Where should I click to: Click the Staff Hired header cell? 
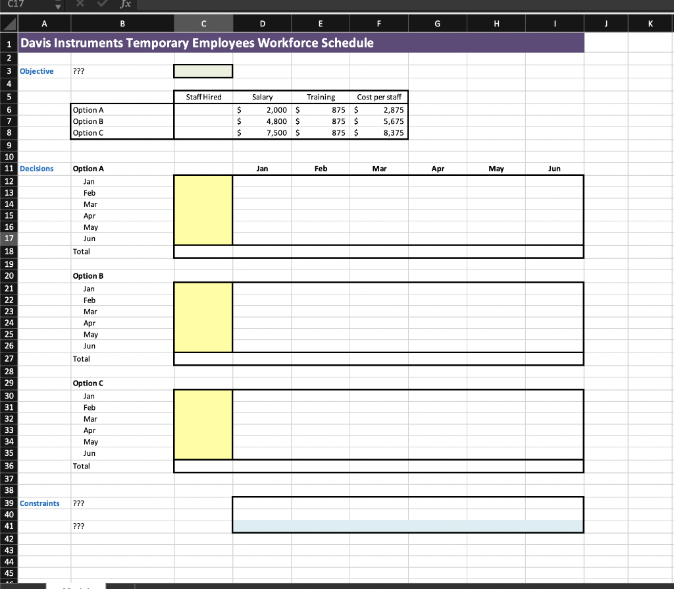point(203,97)
